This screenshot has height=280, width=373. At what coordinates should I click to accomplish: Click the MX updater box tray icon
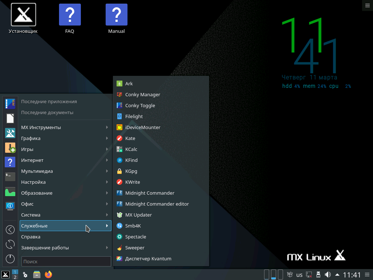point(290,275)
